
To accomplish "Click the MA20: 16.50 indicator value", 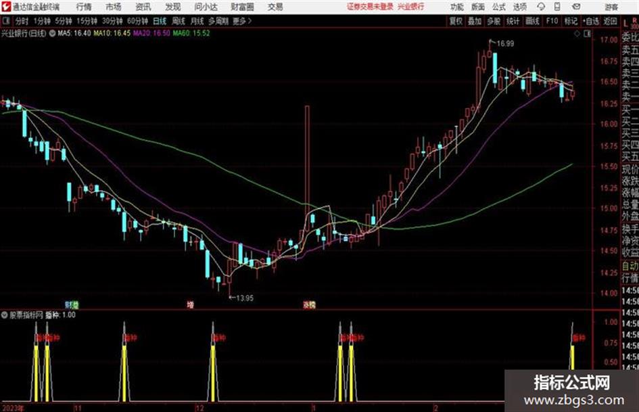I will [151, 33].
